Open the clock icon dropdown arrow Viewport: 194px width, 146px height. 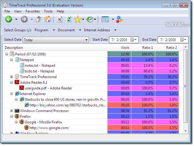[x=95, y=19]
